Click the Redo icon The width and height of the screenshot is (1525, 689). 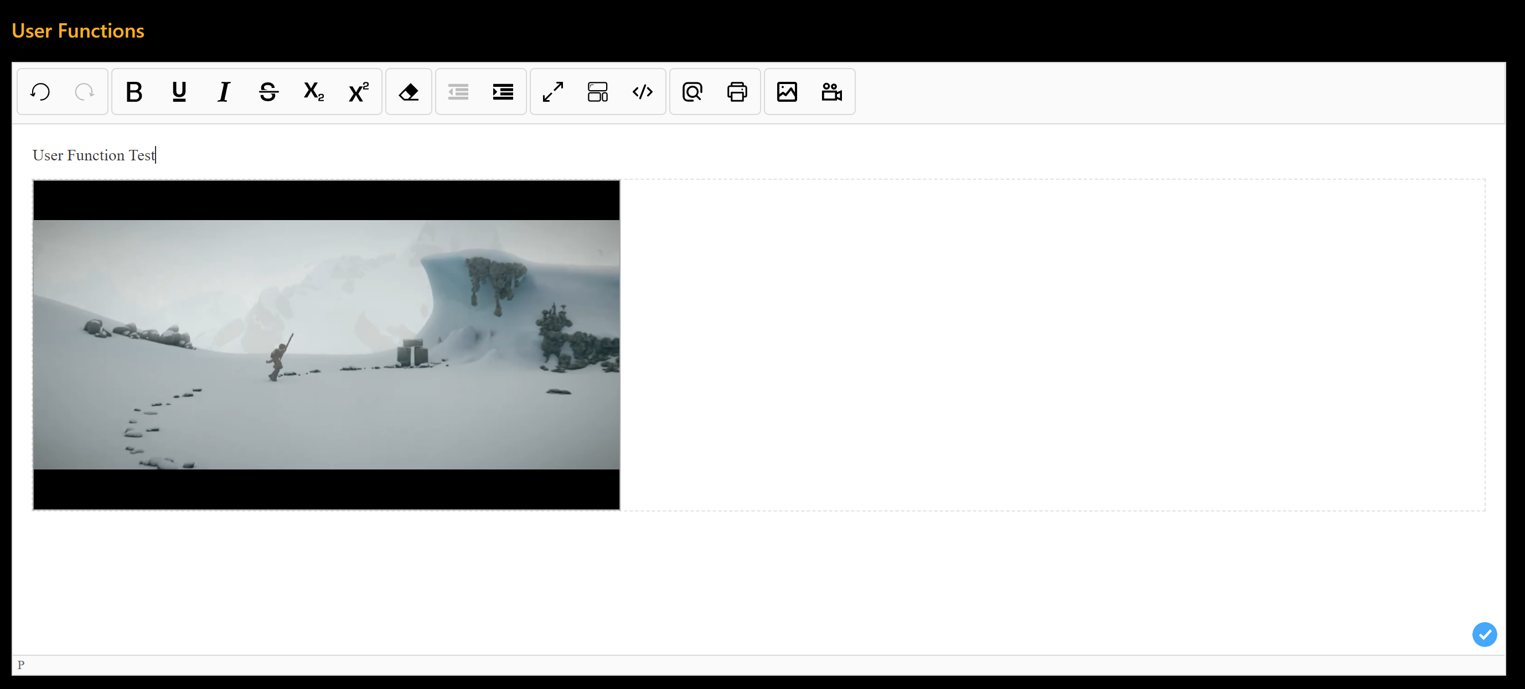tap(85, 92)
